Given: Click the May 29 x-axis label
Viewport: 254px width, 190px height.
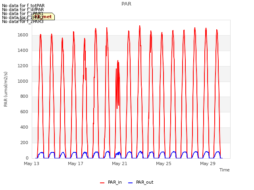Looking at the screenshot, I should coord(208,163).
